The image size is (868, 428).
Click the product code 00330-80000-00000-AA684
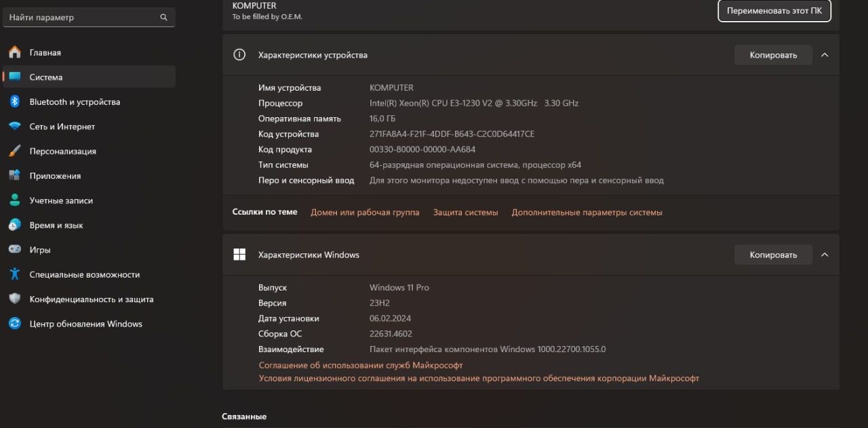(x=422, y=150)
